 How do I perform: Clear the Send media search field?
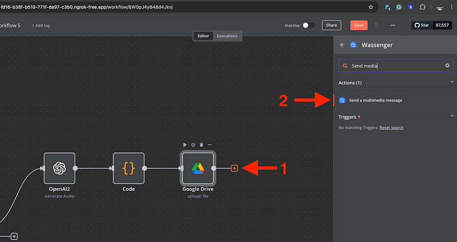[x=447, y=66]
